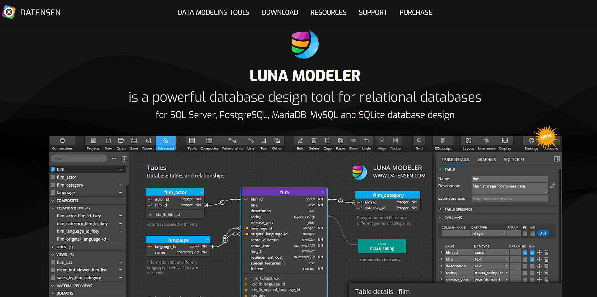The image size is (597, 297).
Task: Click the Estimated size input field
Action: pos(510,199)
